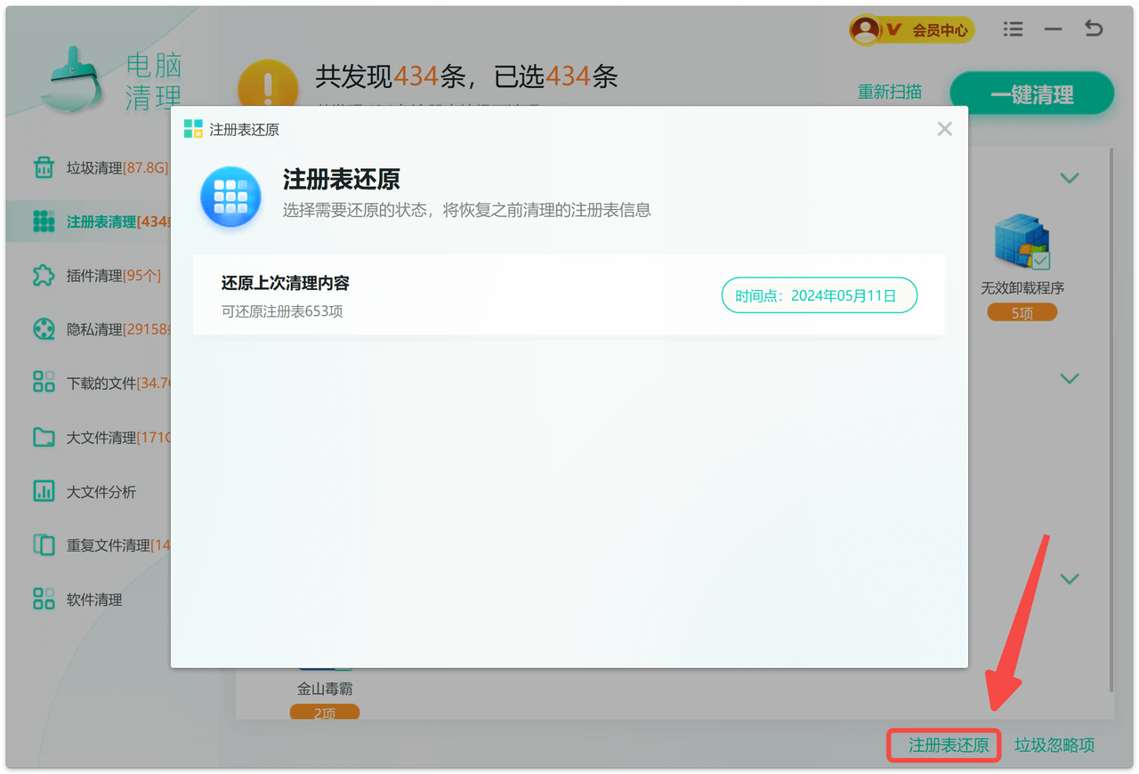The image size is (1139, 774).
Task: Click the 下载的文件 sidebar icon
Action: [x=43, y=383]
